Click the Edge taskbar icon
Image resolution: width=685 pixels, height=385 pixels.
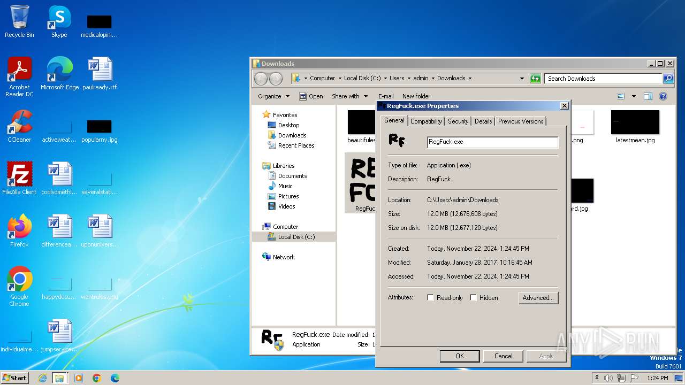coord(115,378)
